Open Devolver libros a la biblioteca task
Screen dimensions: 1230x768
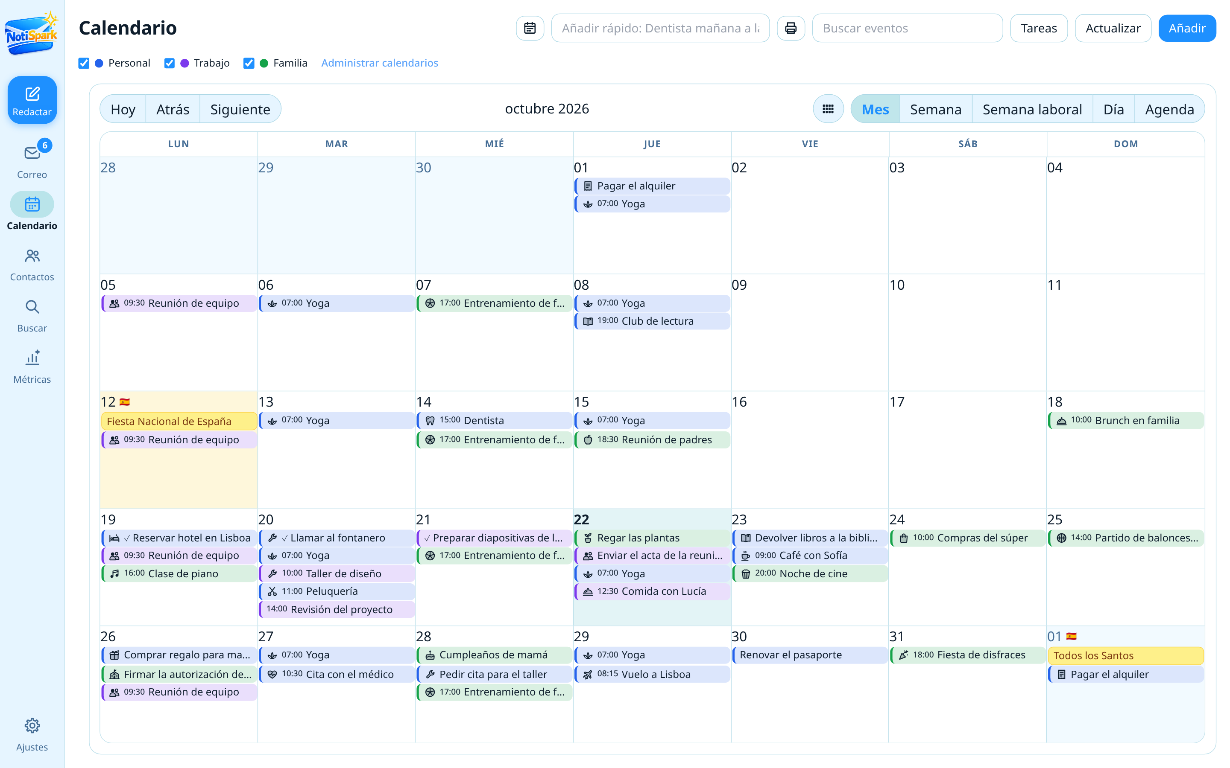coord(810,538)
